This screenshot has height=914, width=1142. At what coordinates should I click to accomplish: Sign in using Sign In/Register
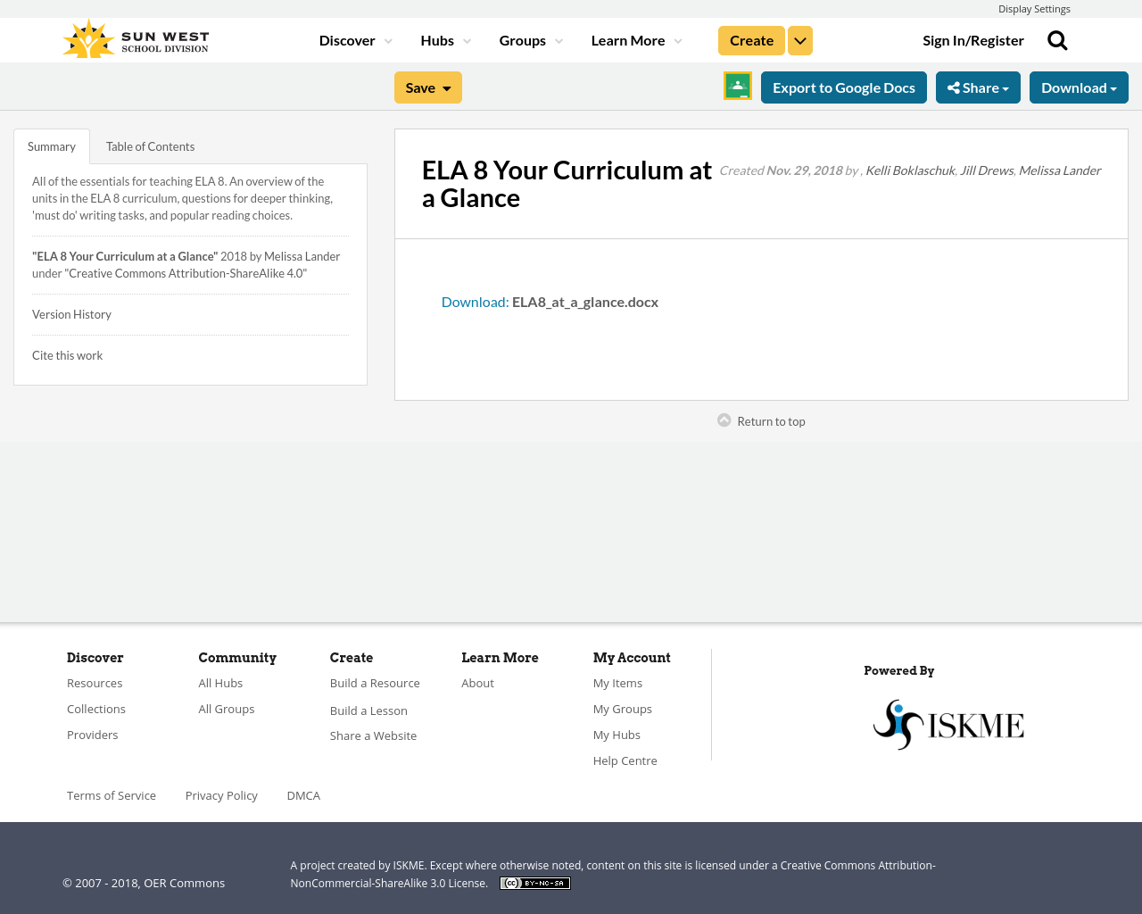pyautogui.click(x=973, y=39)
